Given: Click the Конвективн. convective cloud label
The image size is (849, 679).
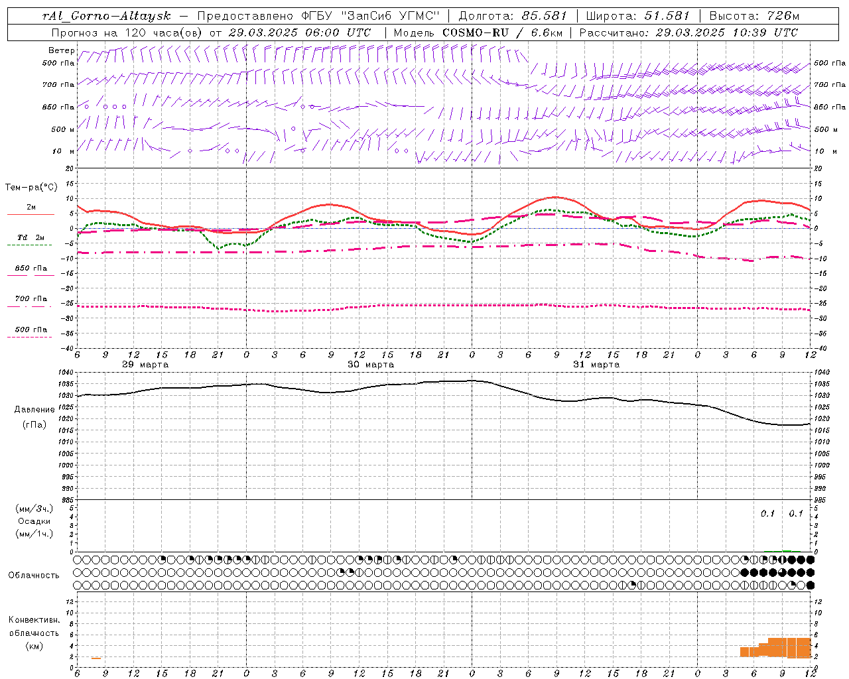Looking at the screenshot, I should click(34, 620).
